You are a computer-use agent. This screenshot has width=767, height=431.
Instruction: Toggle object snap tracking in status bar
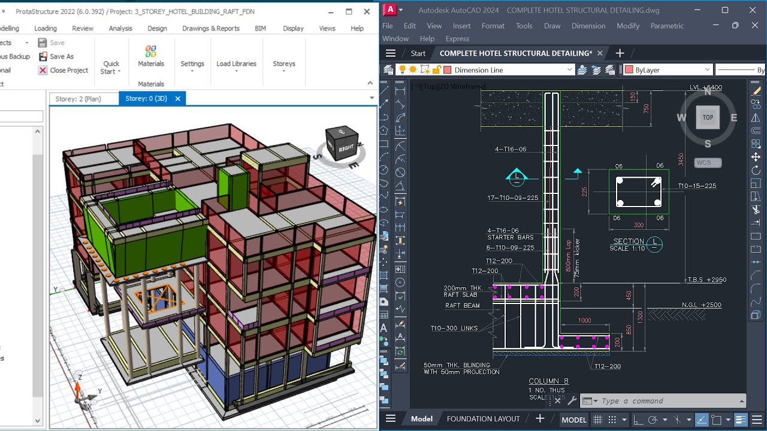(x=702, y=420)
